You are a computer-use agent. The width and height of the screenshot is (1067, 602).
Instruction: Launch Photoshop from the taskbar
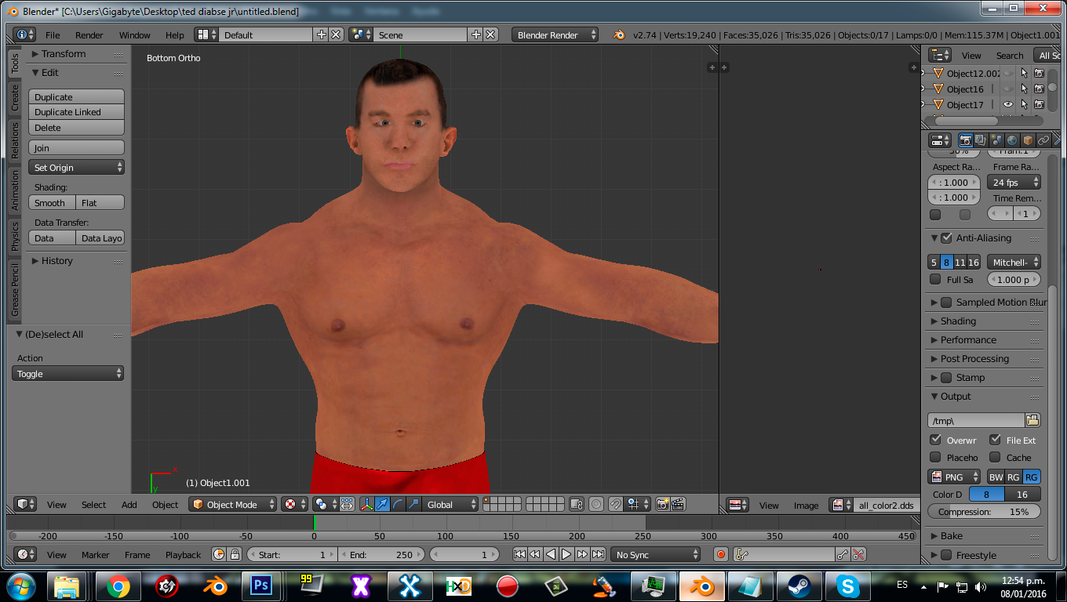(x=261, y=586)
